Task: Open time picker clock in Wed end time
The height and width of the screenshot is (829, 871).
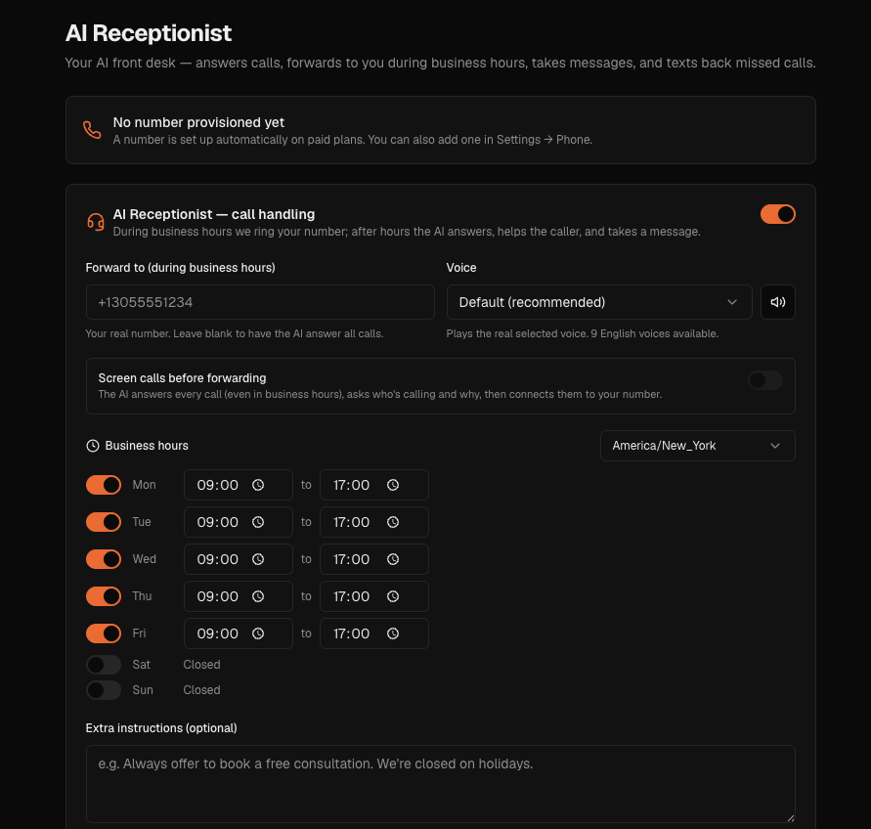Action: pyautogui.click(x=393, y=559)
